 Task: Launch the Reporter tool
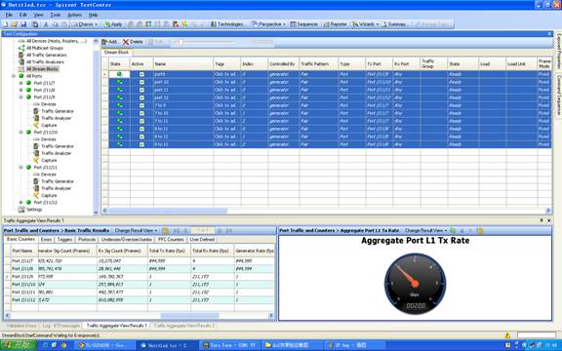335,24
